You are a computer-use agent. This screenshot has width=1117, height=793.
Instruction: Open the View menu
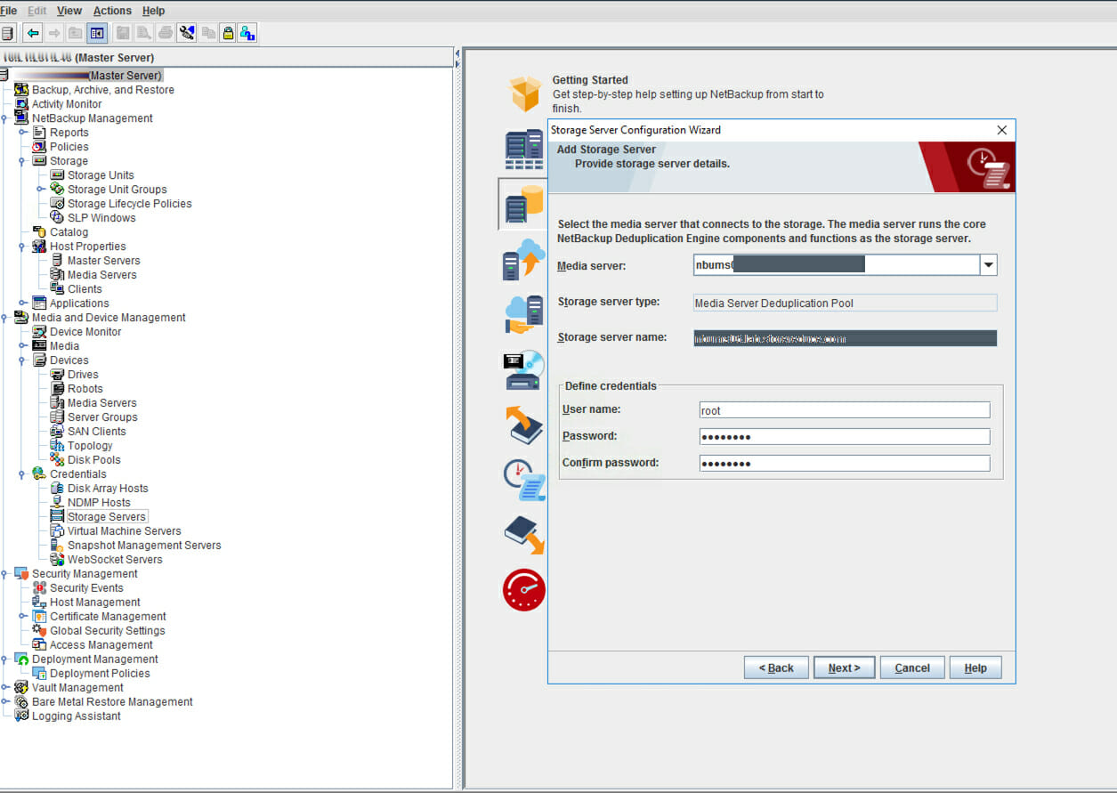coord(69,10)
